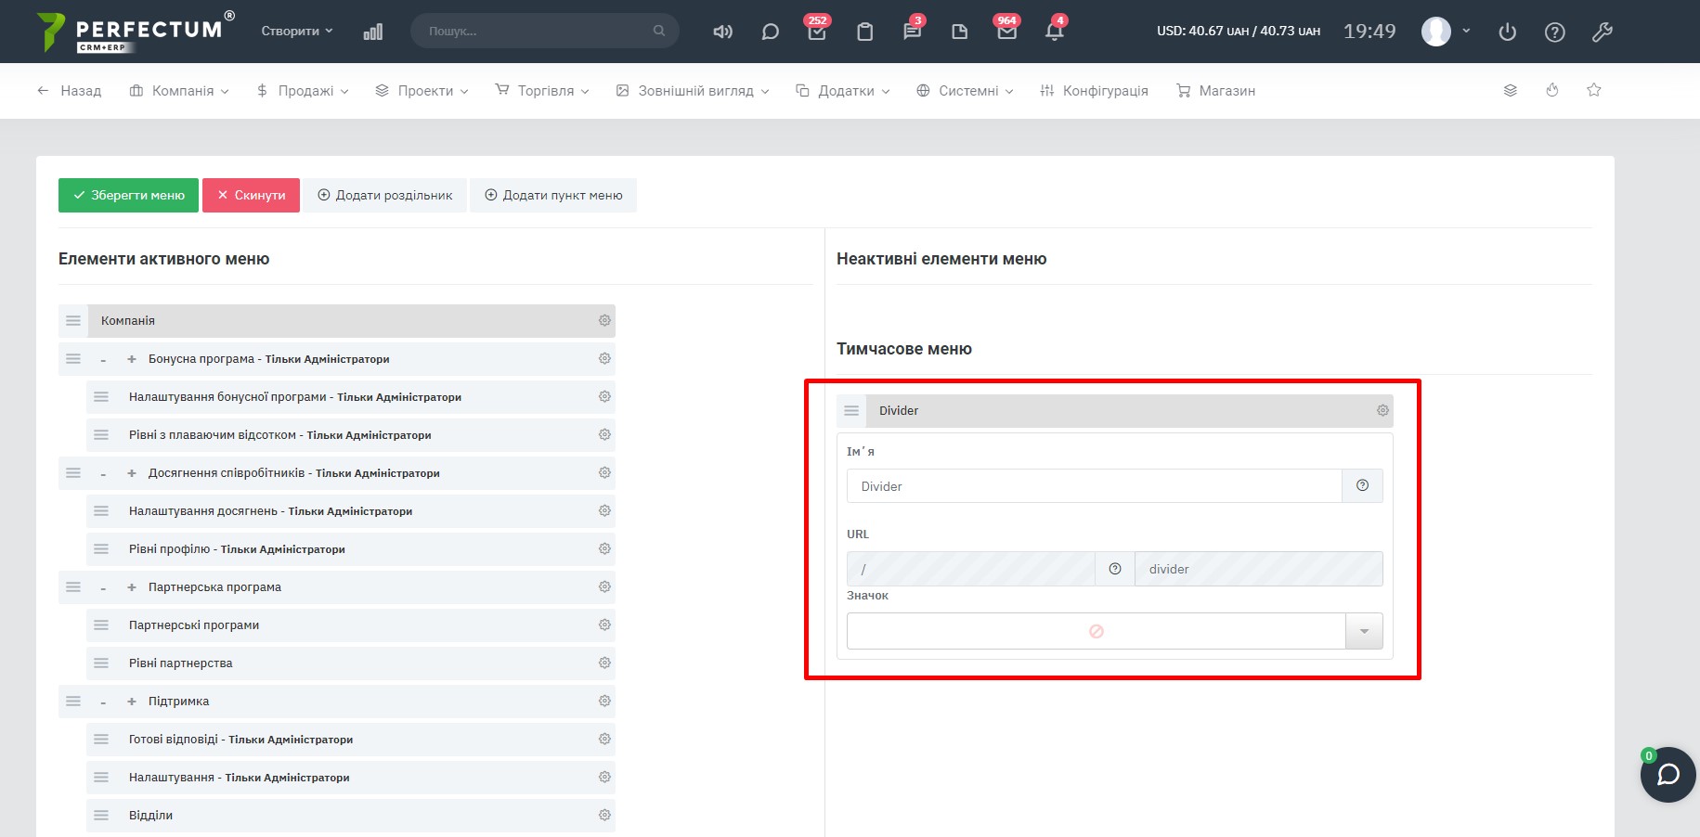The width and height of the screenshot is (1700, 837).
Task: Open the live chat bubble widget
Action: coord(1668,774)
